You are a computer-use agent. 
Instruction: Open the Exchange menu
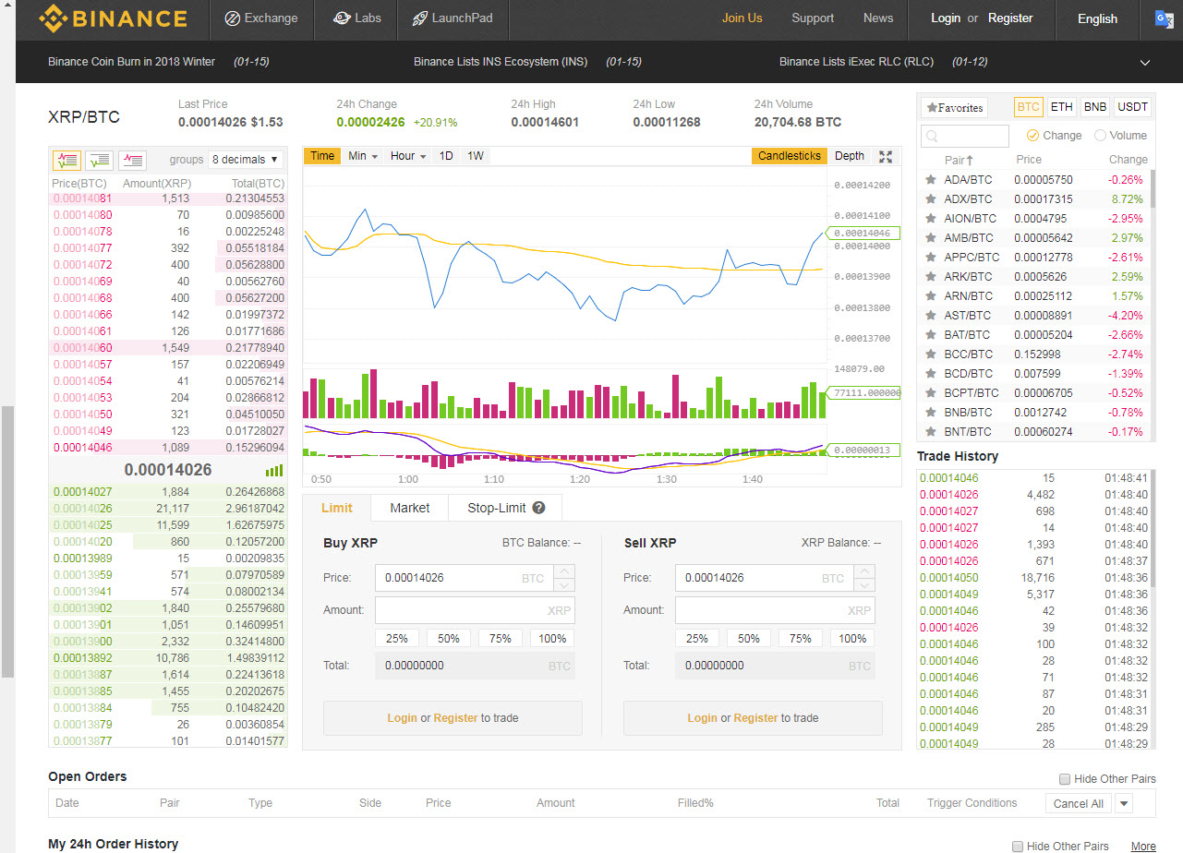[x=262, y=18]
